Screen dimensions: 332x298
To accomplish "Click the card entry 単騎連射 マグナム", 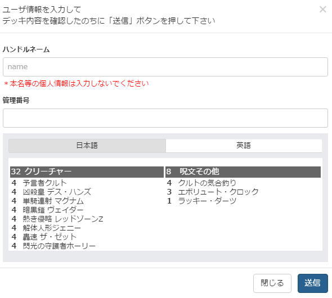I will coord(53,201).
